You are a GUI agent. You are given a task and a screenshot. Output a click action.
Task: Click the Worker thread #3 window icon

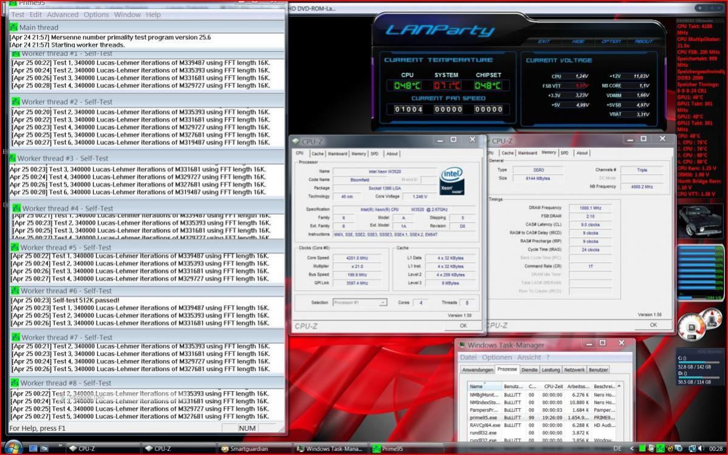pyautogui.click(x=13, y=158)
